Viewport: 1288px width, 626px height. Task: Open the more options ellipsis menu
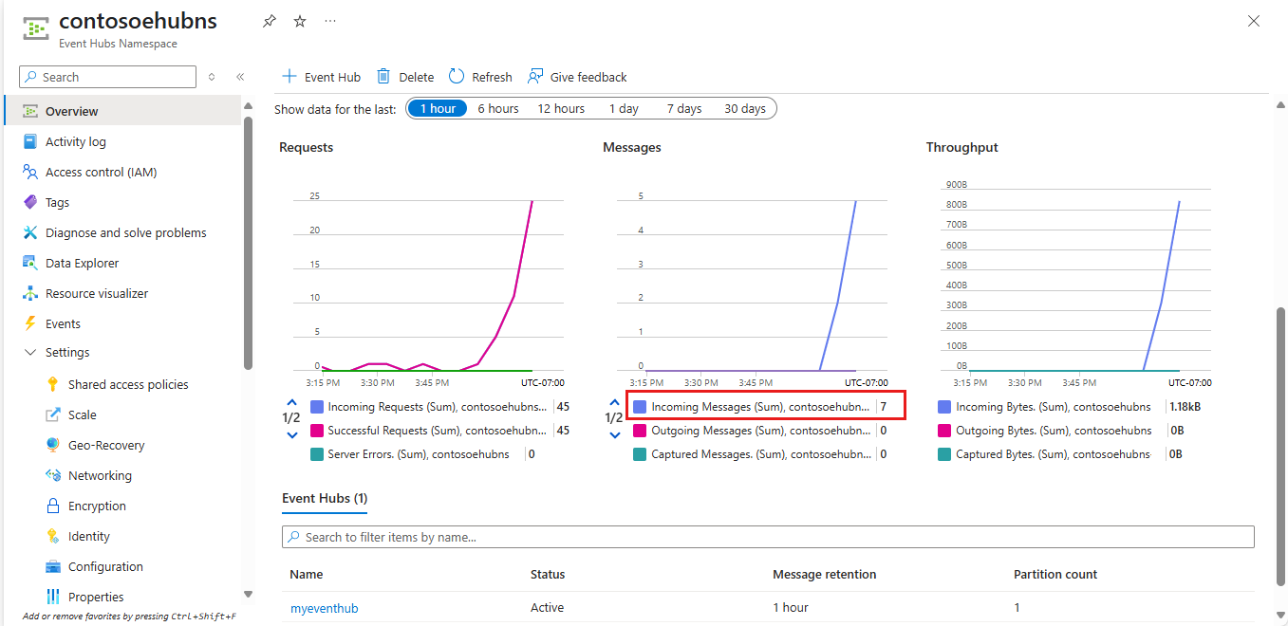[329, 21]
